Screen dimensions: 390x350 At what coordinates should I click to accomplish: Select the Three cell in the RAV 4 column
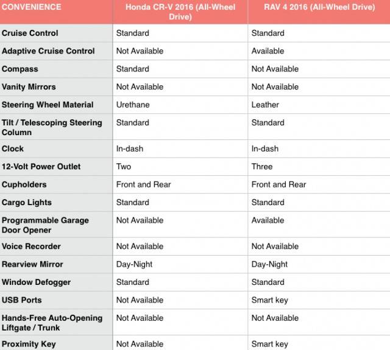[262, 166]
